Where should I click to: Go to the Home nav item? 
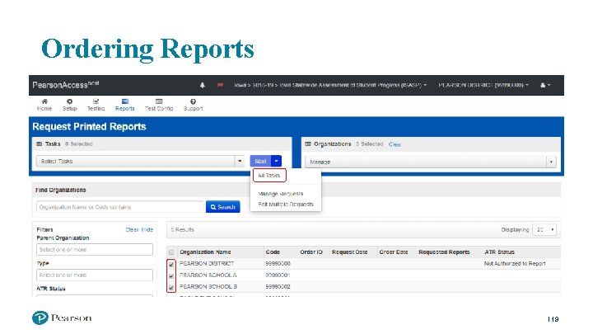(x=44, y=105)
